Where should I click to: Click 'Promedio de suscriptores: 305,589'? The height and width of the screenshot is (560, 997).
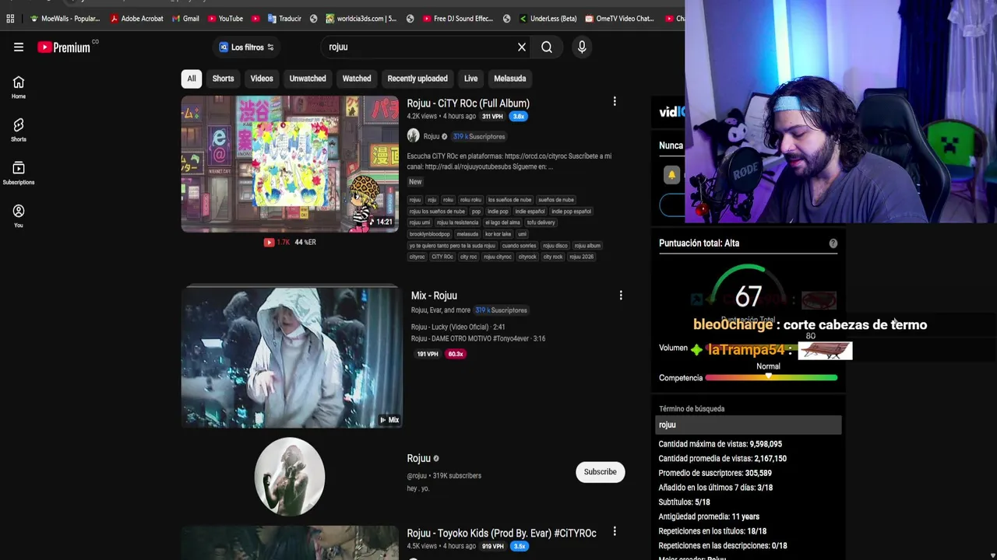(715, 473)
